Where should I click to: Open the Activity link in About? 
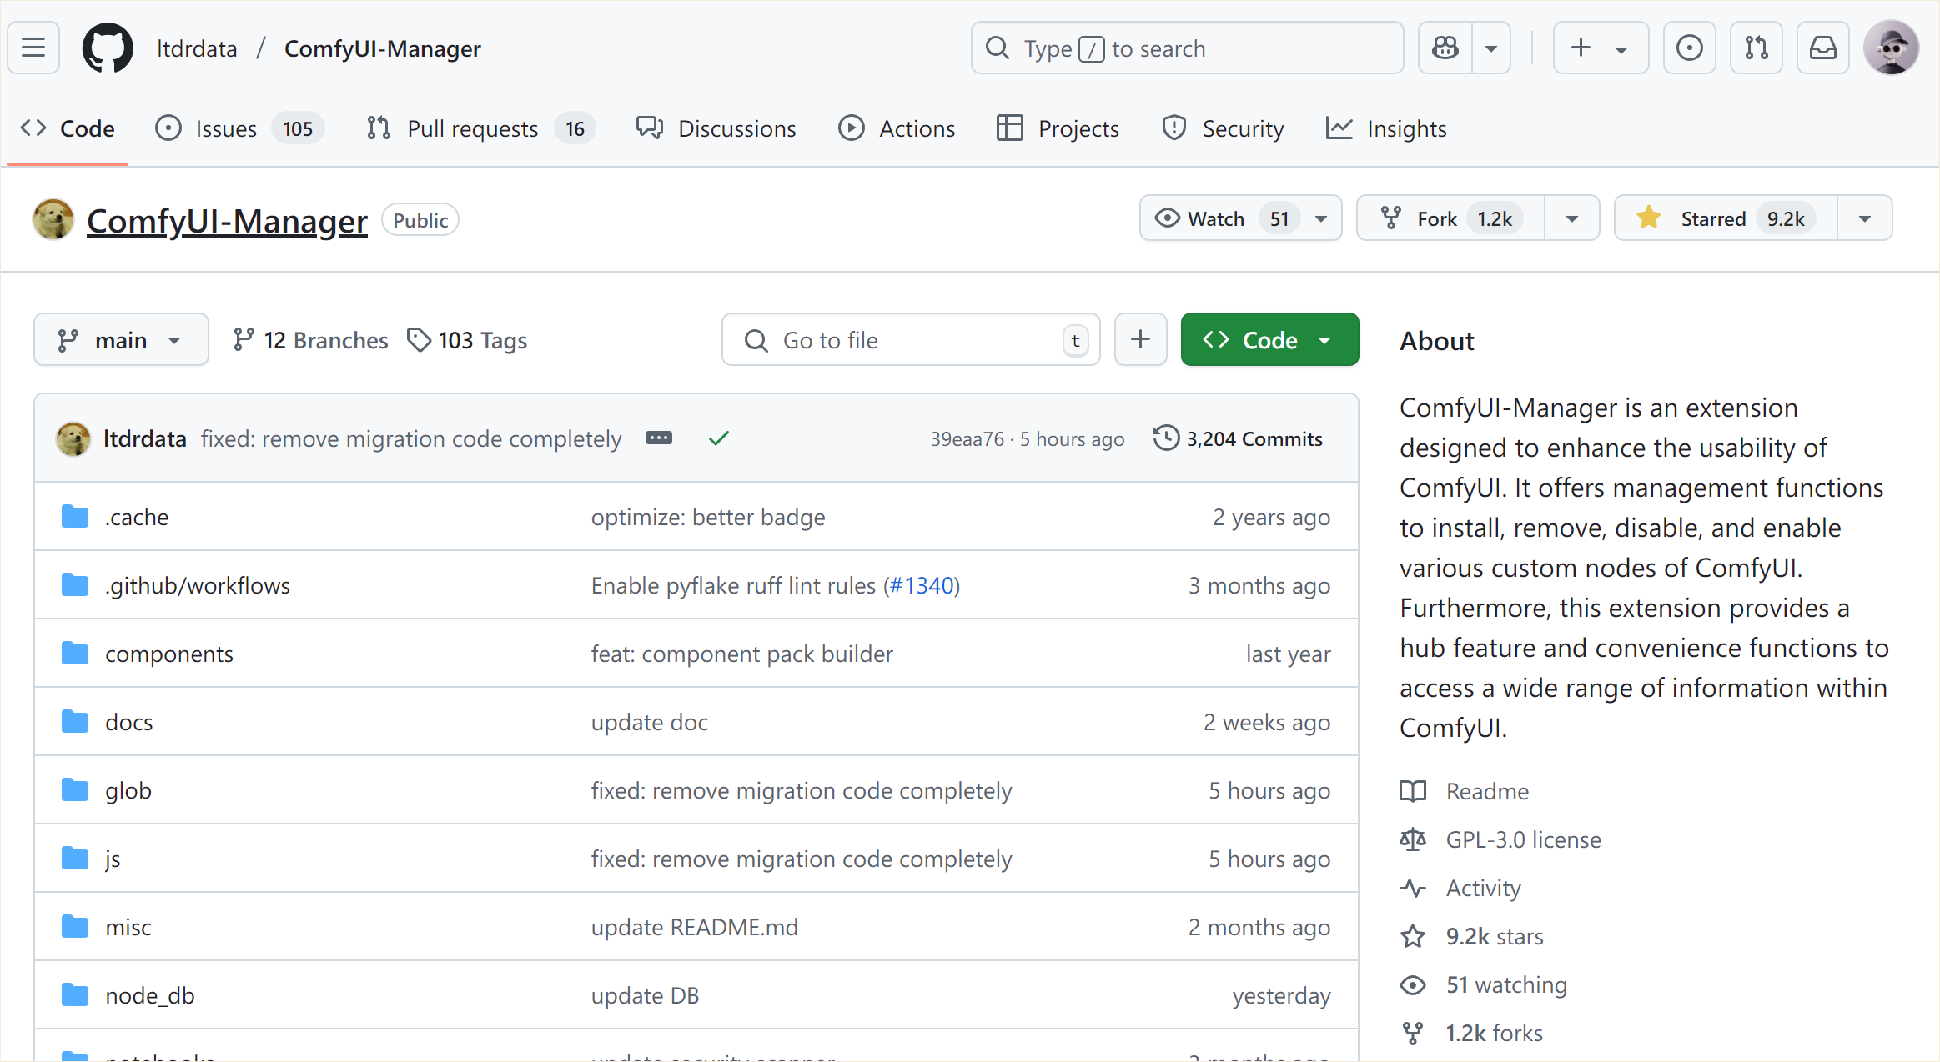1460,888
